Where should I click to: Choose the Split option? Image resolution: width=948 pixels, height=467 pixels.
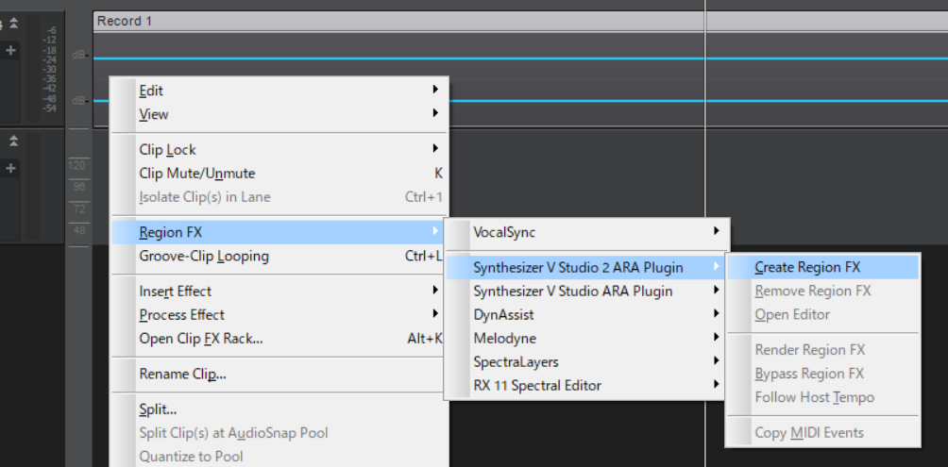279,409
